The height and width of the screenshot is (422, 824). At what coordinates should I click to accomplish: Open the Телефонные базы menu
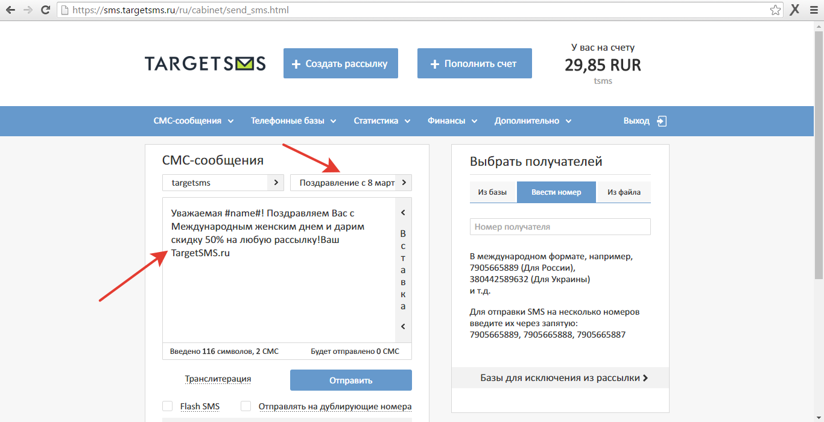click(294, 121)
